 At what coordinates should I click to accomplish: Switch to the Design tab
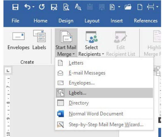[x=66, y=21]
